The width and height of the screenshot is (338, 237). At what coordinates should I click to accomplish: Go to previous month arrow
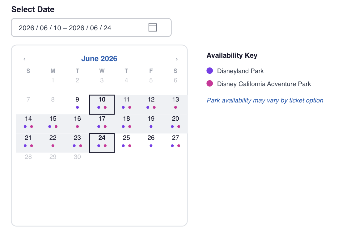pyautogui.click(x=24, y=59)
